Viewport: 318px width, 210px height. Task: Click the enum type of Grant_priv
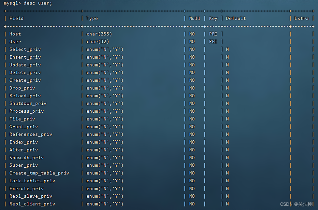point(105,127)
